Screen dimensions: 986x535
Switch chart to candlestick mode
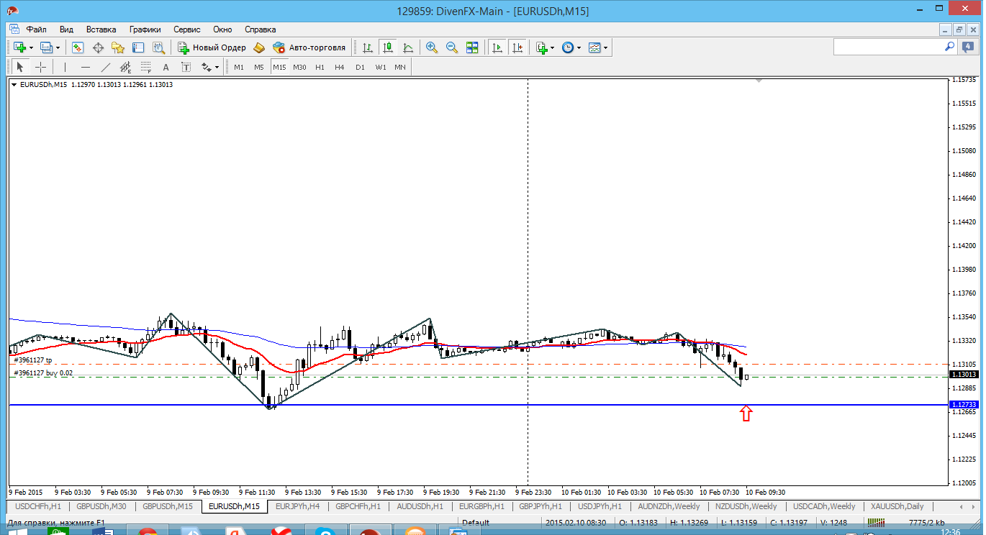[x=388, y=47]
